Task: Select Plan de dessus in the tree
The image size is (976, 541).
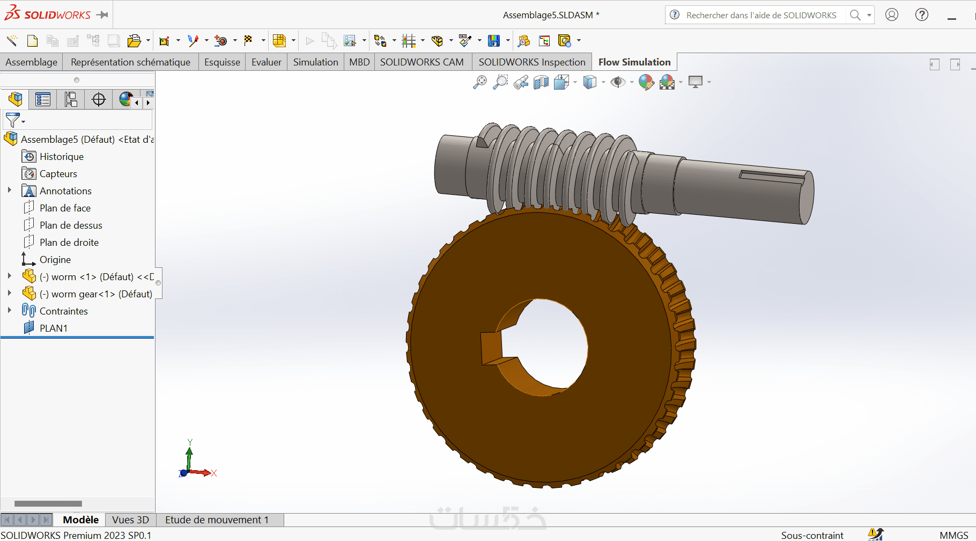Action: coord(71,225)
